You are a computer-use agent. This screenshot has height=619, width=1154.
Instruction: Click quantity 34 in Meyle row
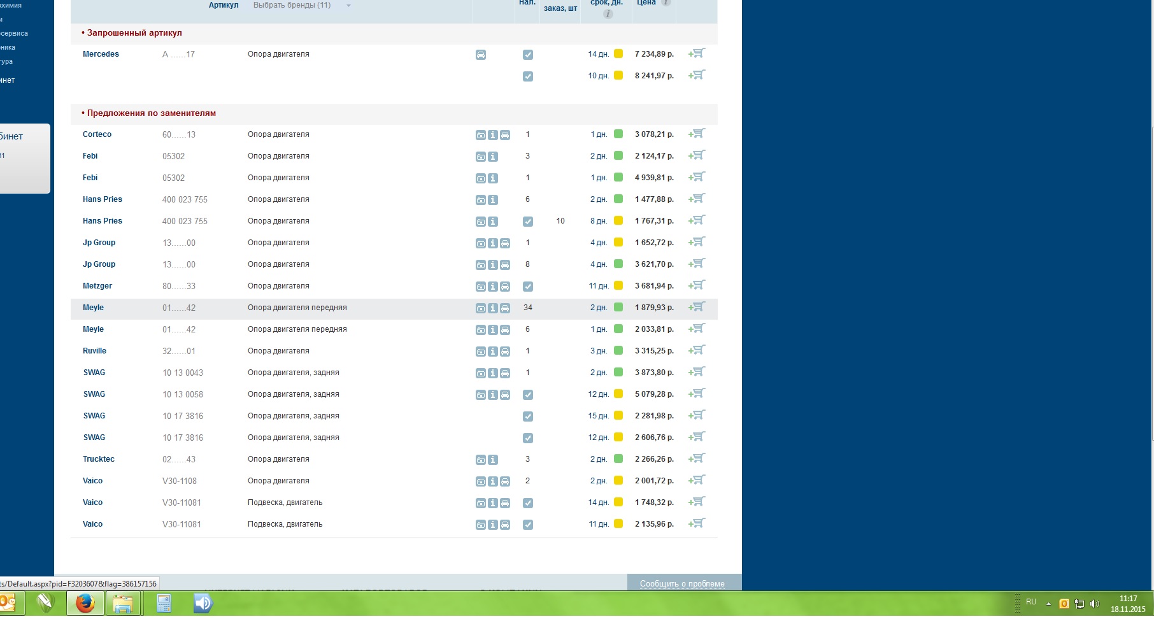(528, 308)
